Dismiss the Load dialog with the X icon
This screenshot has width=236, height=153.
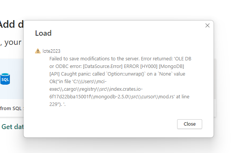click(207, 25)
